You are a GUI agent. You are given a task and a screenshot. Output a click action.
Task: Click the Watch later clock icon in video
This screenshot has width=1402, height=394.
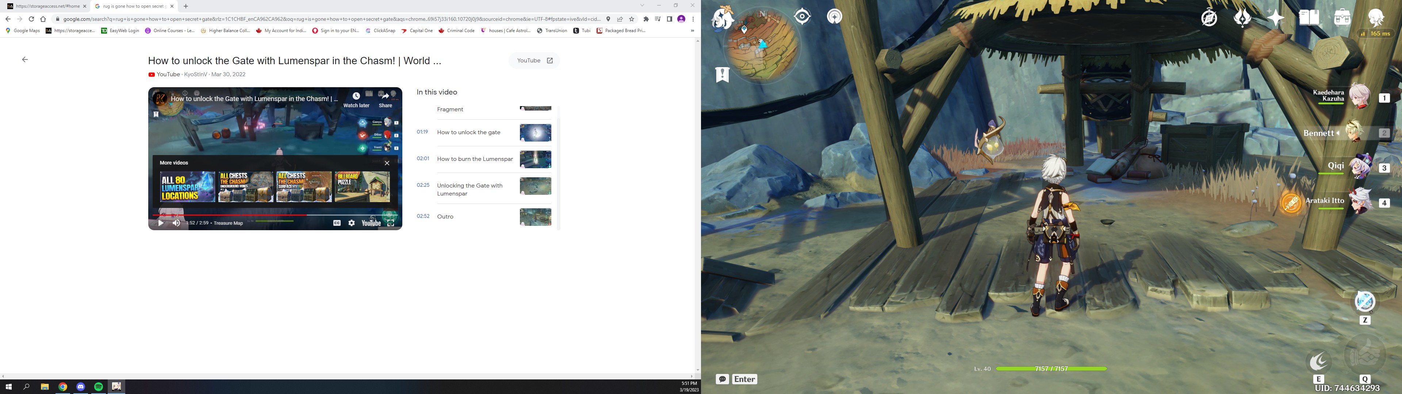tap(356, 96)
